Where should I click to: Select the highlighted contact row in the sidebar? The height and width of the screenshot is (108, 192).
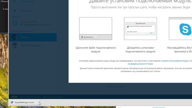click(33, 37)
